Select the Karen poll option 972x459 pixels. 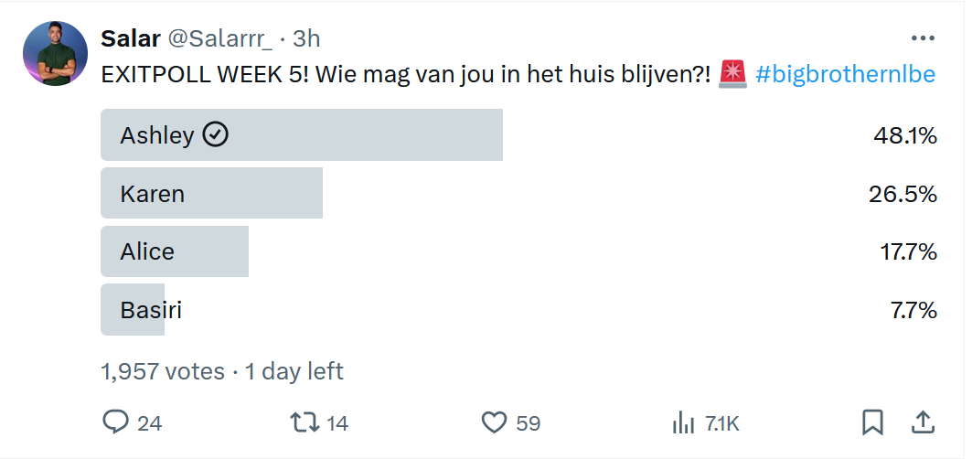click(518, 193)
